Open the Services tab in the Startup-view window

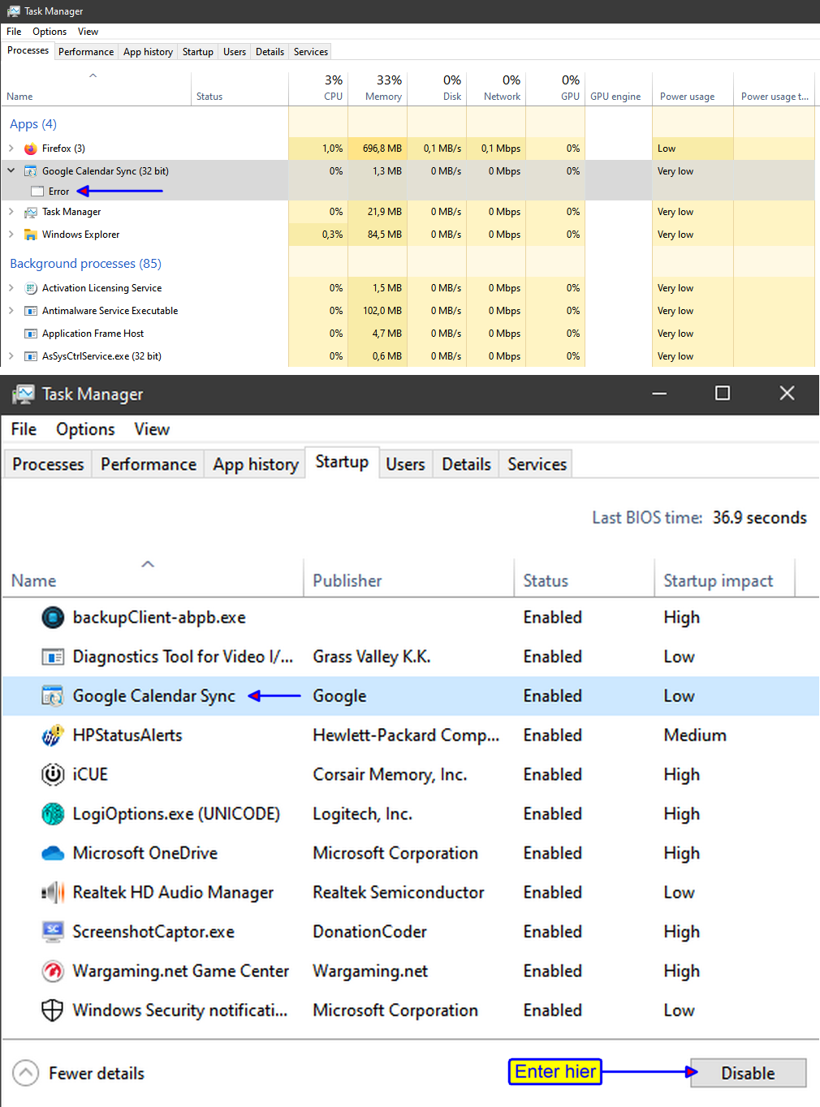click(537, 464)
